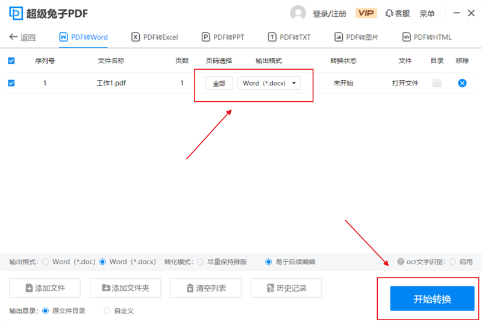The width and height of the screenshot is (482, 322).
Task: Open the 菜单 menu
Action: (427, 13)
